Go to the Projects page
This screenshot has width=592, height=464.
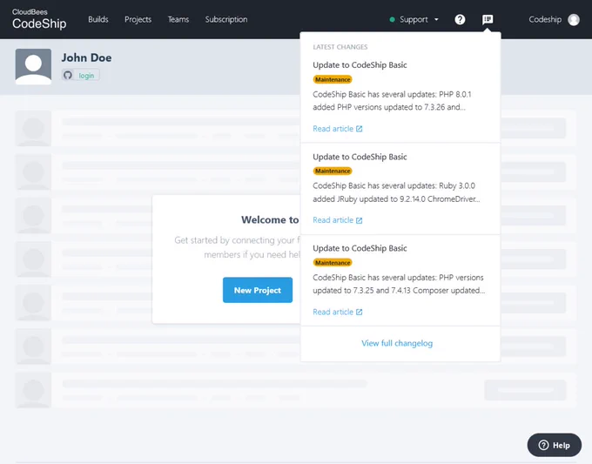(138, 20)
